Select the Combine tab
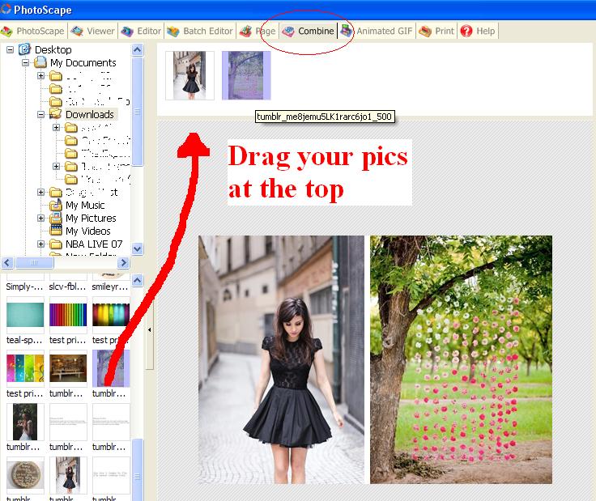Screen dimensions: 596x501 309,31
